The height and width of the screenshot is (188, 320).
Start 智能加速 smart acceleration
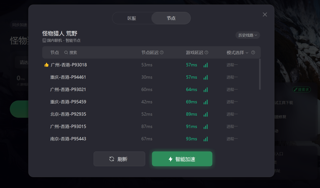182,159
